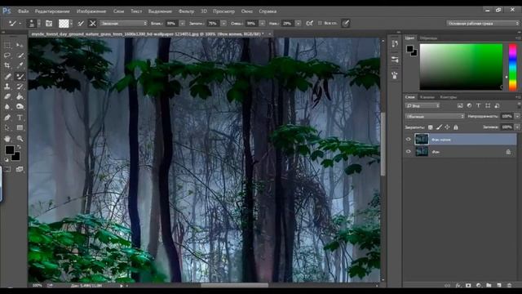Image resolution: width=522 pixels, height=294 pixels.
Task: Select the Rectangle shape tool
Action: tap(20, 127)
